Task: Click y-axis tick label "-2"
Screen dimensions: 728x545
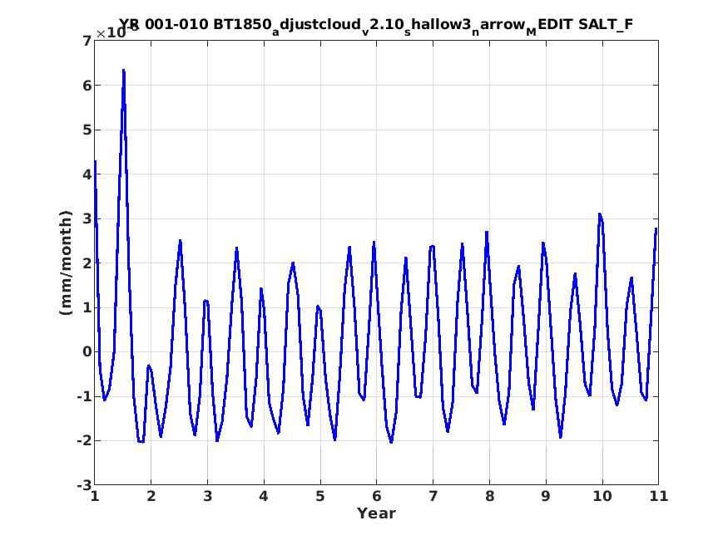Action: point(85,441)
